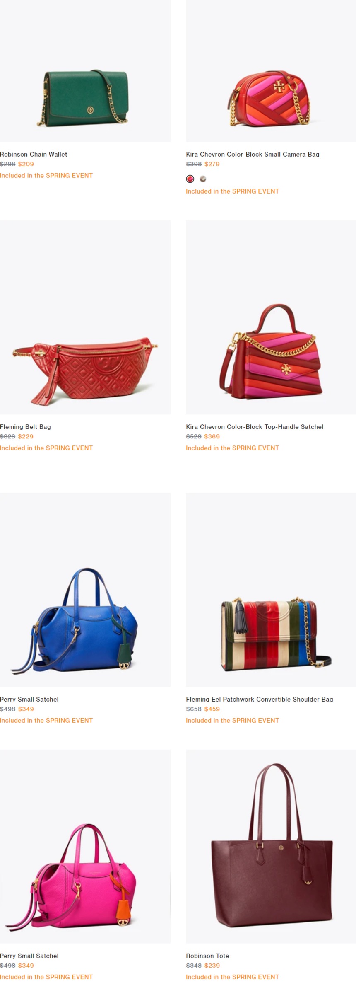View the blue Perry Small Satchel photo
The width and height of the screenshot is (356, 990).
[85, 590]
